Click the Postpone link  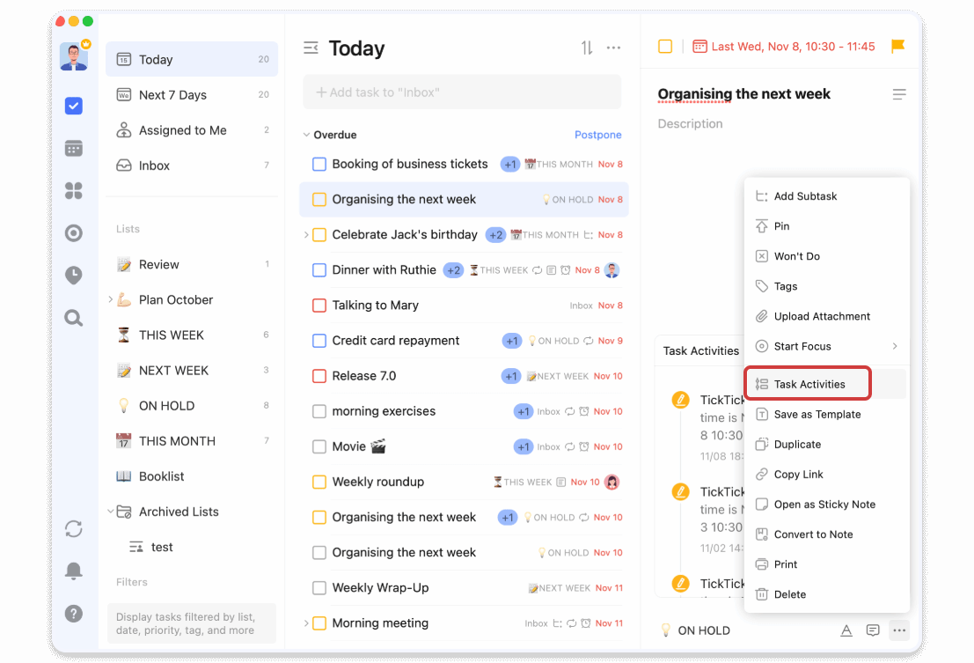point(597,135)
